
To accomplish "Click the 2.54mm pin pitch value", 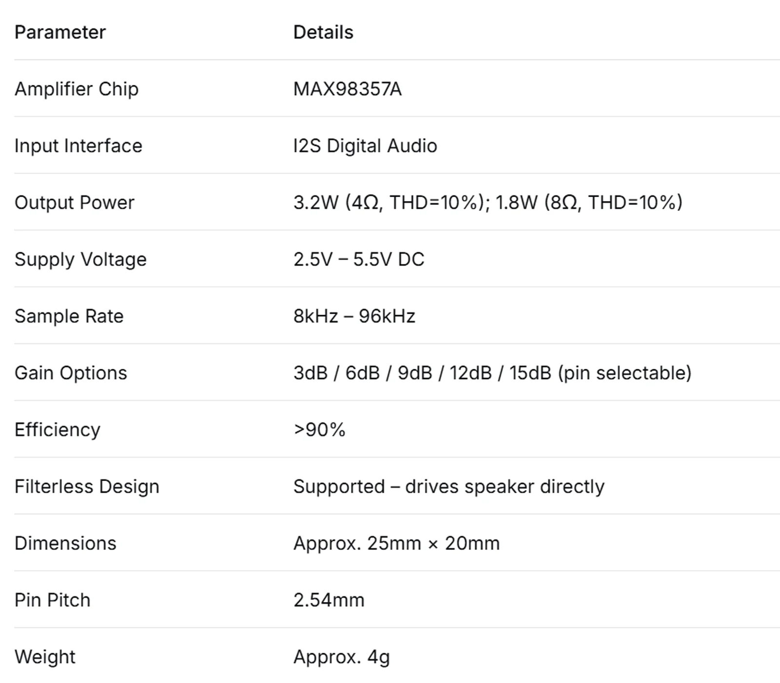I will [x=329, y=600].
